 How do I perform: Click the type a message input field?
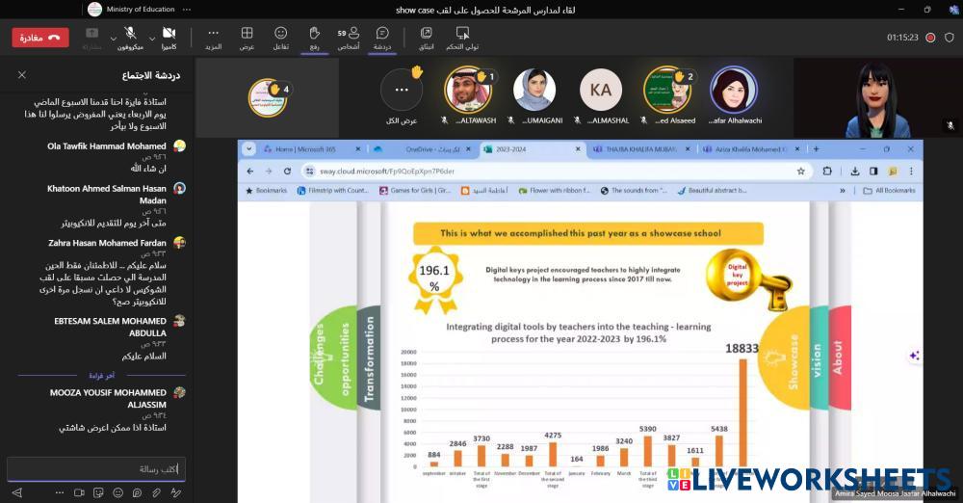click(x=96, y=469)
